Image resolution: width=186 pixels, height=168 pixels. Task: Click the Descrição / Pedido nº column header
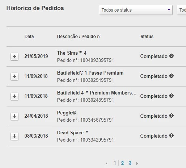tap(79, 37)
